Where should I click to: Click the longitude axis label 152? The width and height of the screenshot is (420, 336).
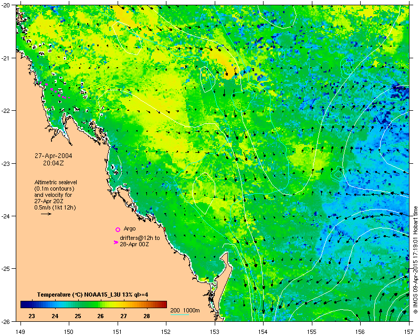166,332
